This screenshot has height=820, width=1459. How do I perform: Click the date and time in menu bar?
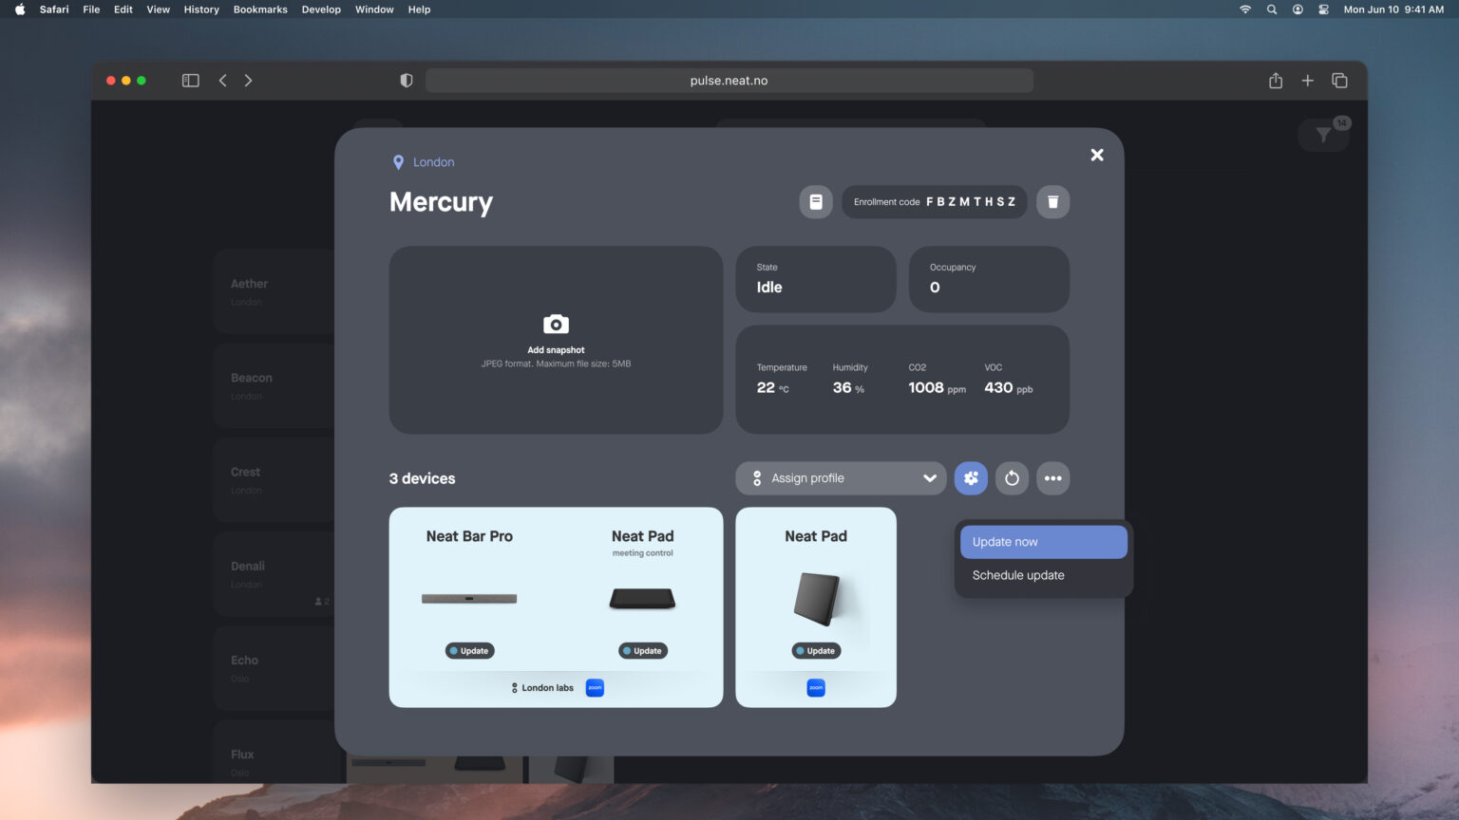click(x=1393, y=9)
